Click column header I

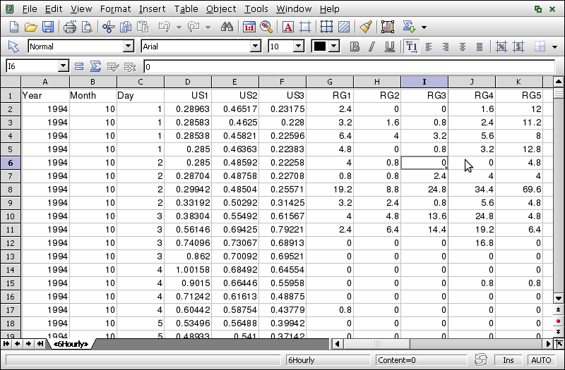point(424,82)
